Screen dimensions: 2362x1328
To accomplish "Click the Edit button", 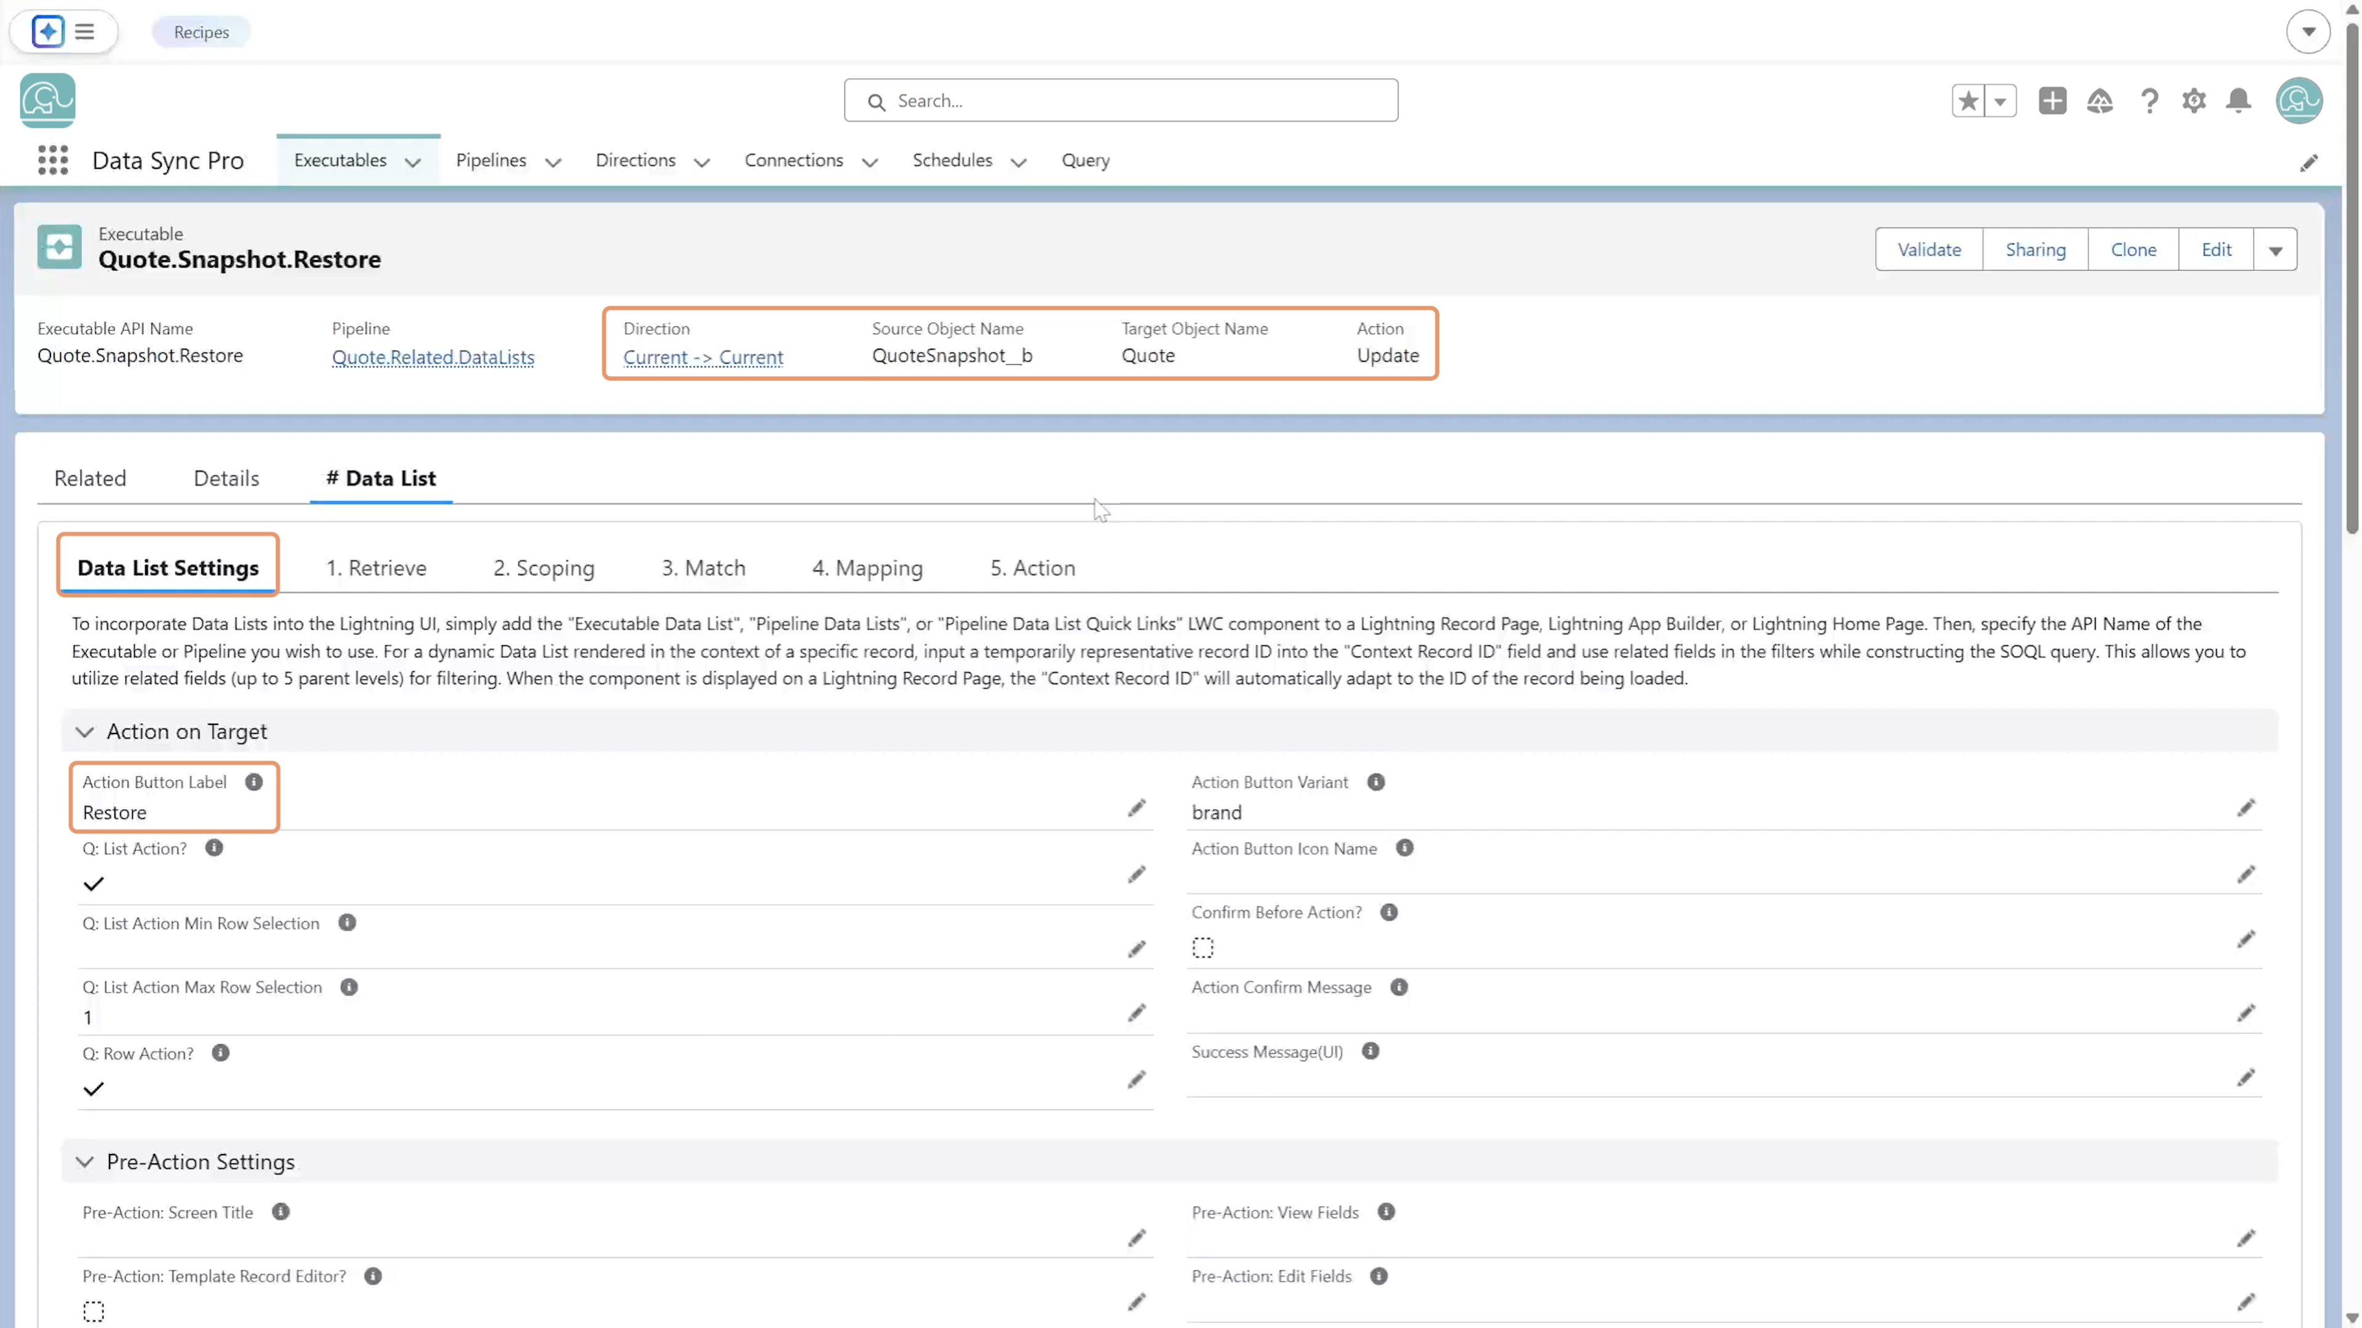I will (x=2216, y=250).
